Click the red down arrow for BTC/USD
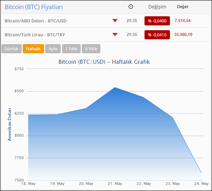Viewport: 212px width, 191px height. click(x=115, y=21)
